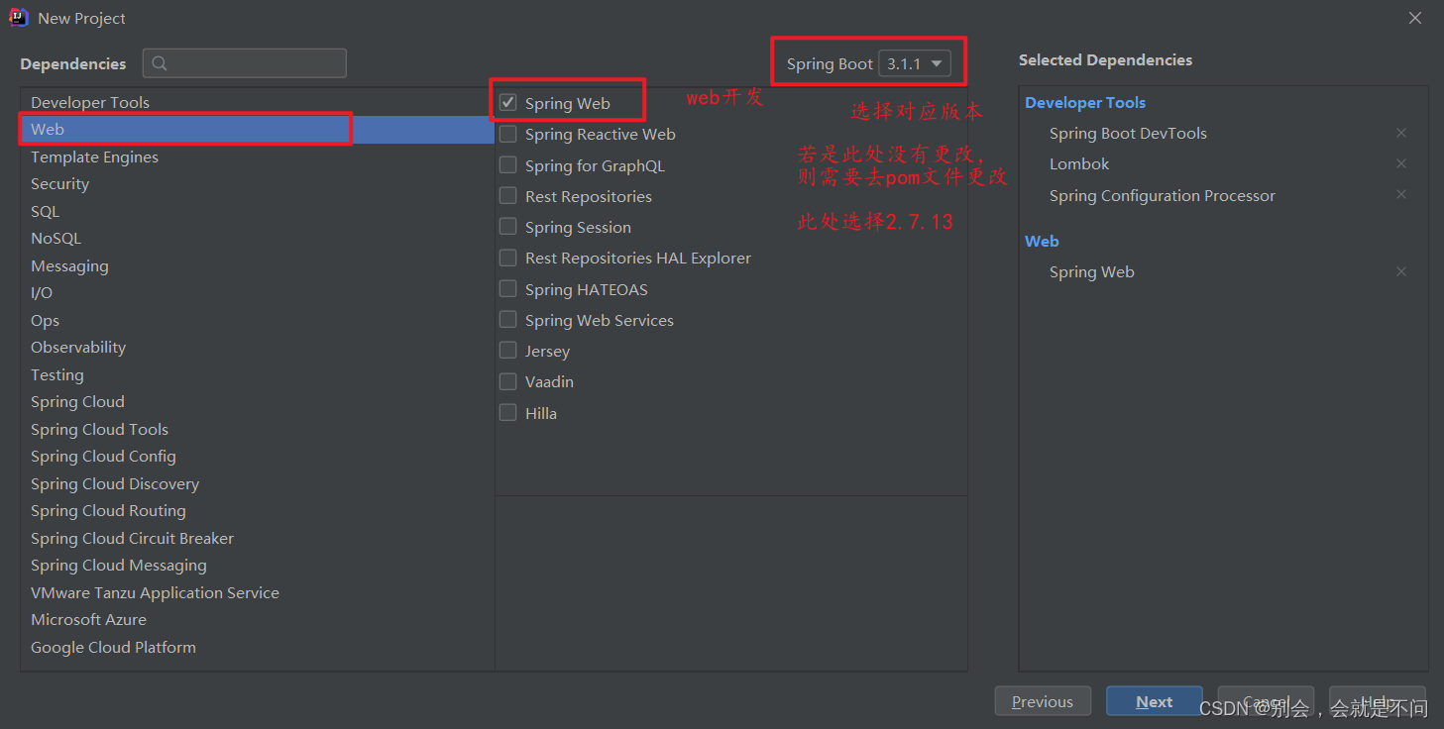Open Spring Cloud Circuit Breaker category
This screenshot has height=729, width=1444.
[257, 538]
